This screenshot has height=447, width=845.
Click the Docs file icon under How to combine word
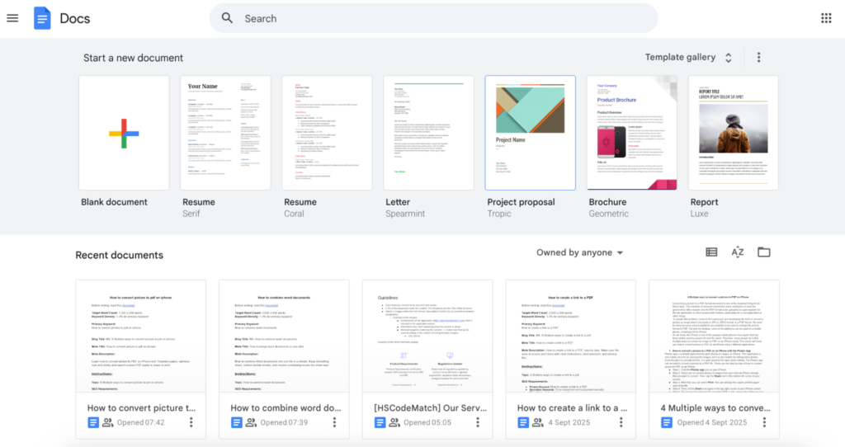(236, 423)
